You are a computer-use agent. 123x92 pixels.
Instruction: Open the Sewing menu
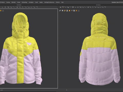coord(8,2)
